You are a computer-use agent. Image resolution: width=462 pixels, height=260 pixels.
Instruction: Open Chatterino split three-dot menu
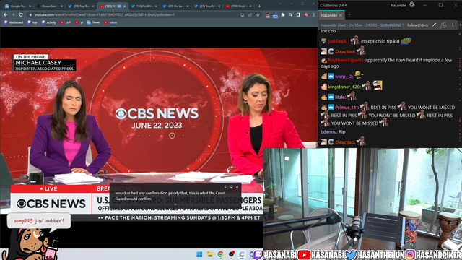pos(453,25)
